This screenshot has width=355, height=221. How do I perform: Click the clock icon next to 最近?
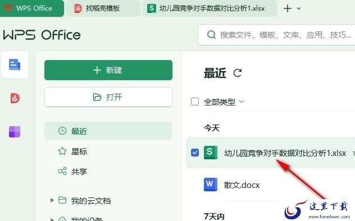(x=62, y=131)
